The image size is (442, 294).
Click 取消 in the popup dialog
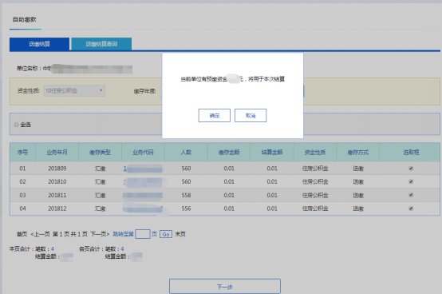(x=251, y=115)
